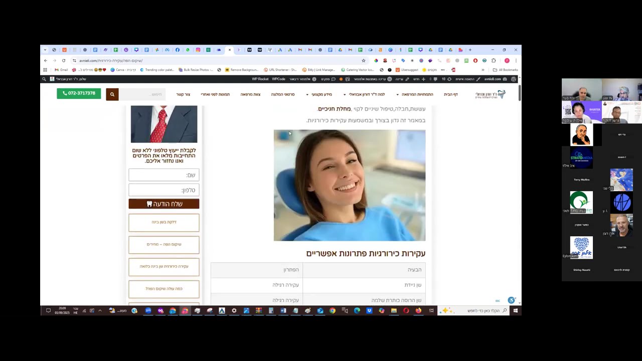Expand the התמחויות המרפאה dropdown menu
The height and width of the screenshot is (361, 642).
coord(415,94)
